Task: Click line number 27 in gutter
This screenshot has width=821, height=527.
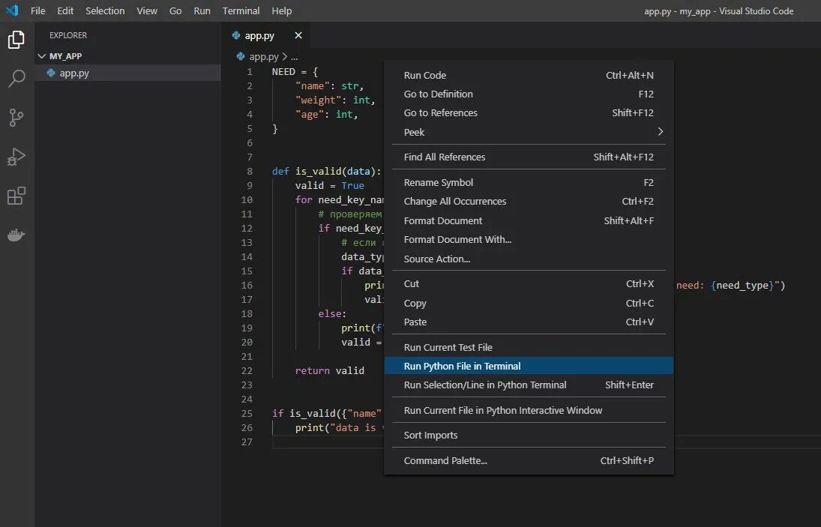Action: [x=247, y=442]
